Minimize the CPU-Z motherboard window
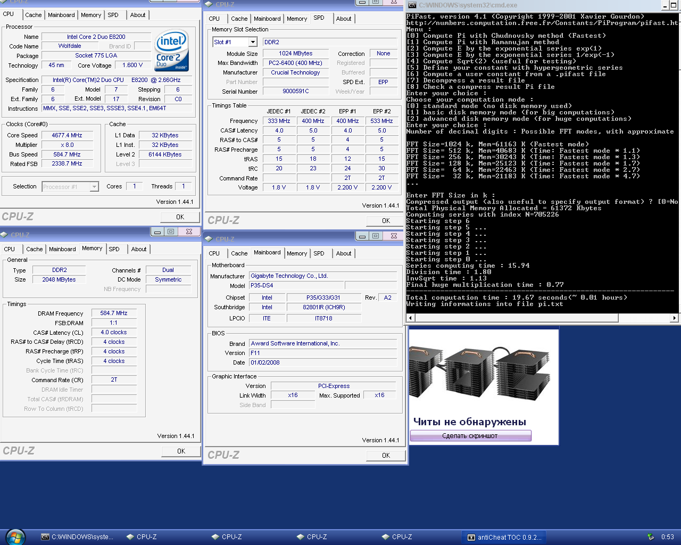 (362, 236)
